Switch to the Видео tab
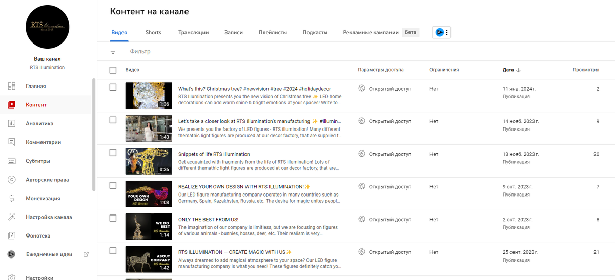 [119, 32]
